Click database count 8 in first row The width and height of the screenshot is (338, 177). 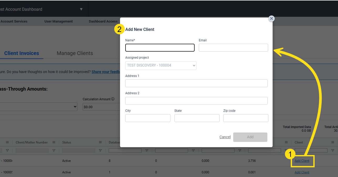tap(110, 161)
